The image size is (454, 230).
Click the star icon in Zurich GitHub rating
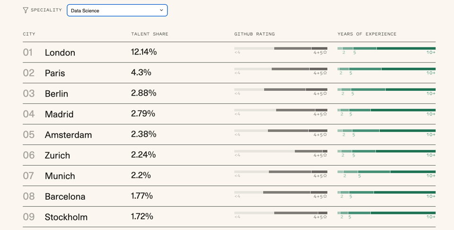pos(325,155)
